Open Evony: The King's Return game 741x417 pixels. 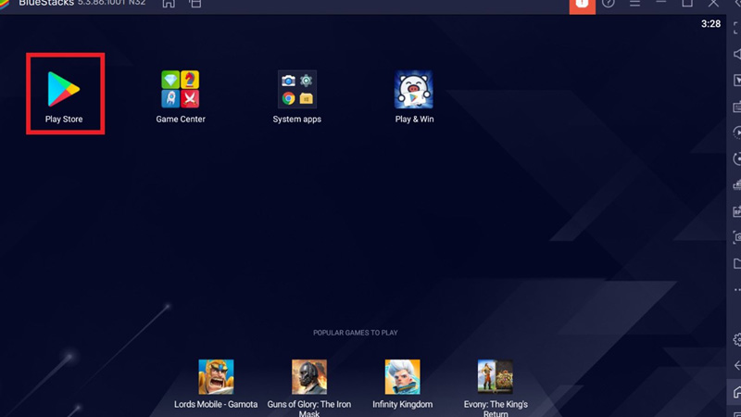coord(496,377)
